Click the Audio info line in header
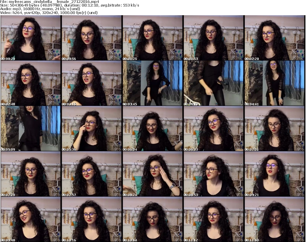 (x=40, y=9)
